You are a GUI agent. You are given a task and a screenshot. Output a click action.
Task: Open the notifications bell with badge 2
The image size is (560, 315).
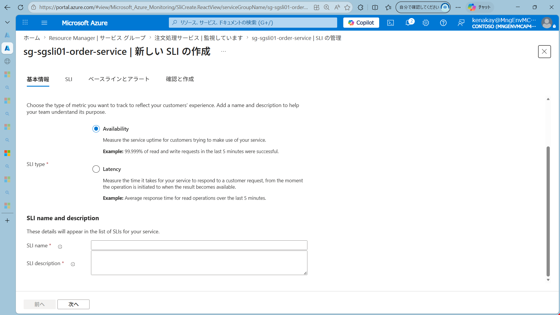tap(409, 22)
